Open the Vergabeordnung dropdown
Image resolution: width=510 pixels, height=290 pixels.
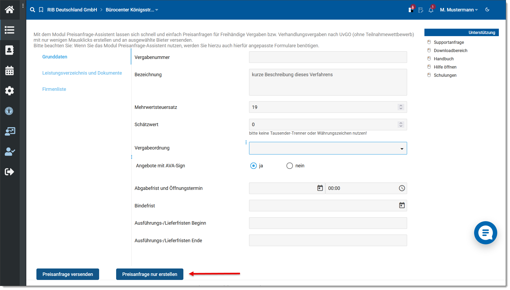[x=328, y=148]
